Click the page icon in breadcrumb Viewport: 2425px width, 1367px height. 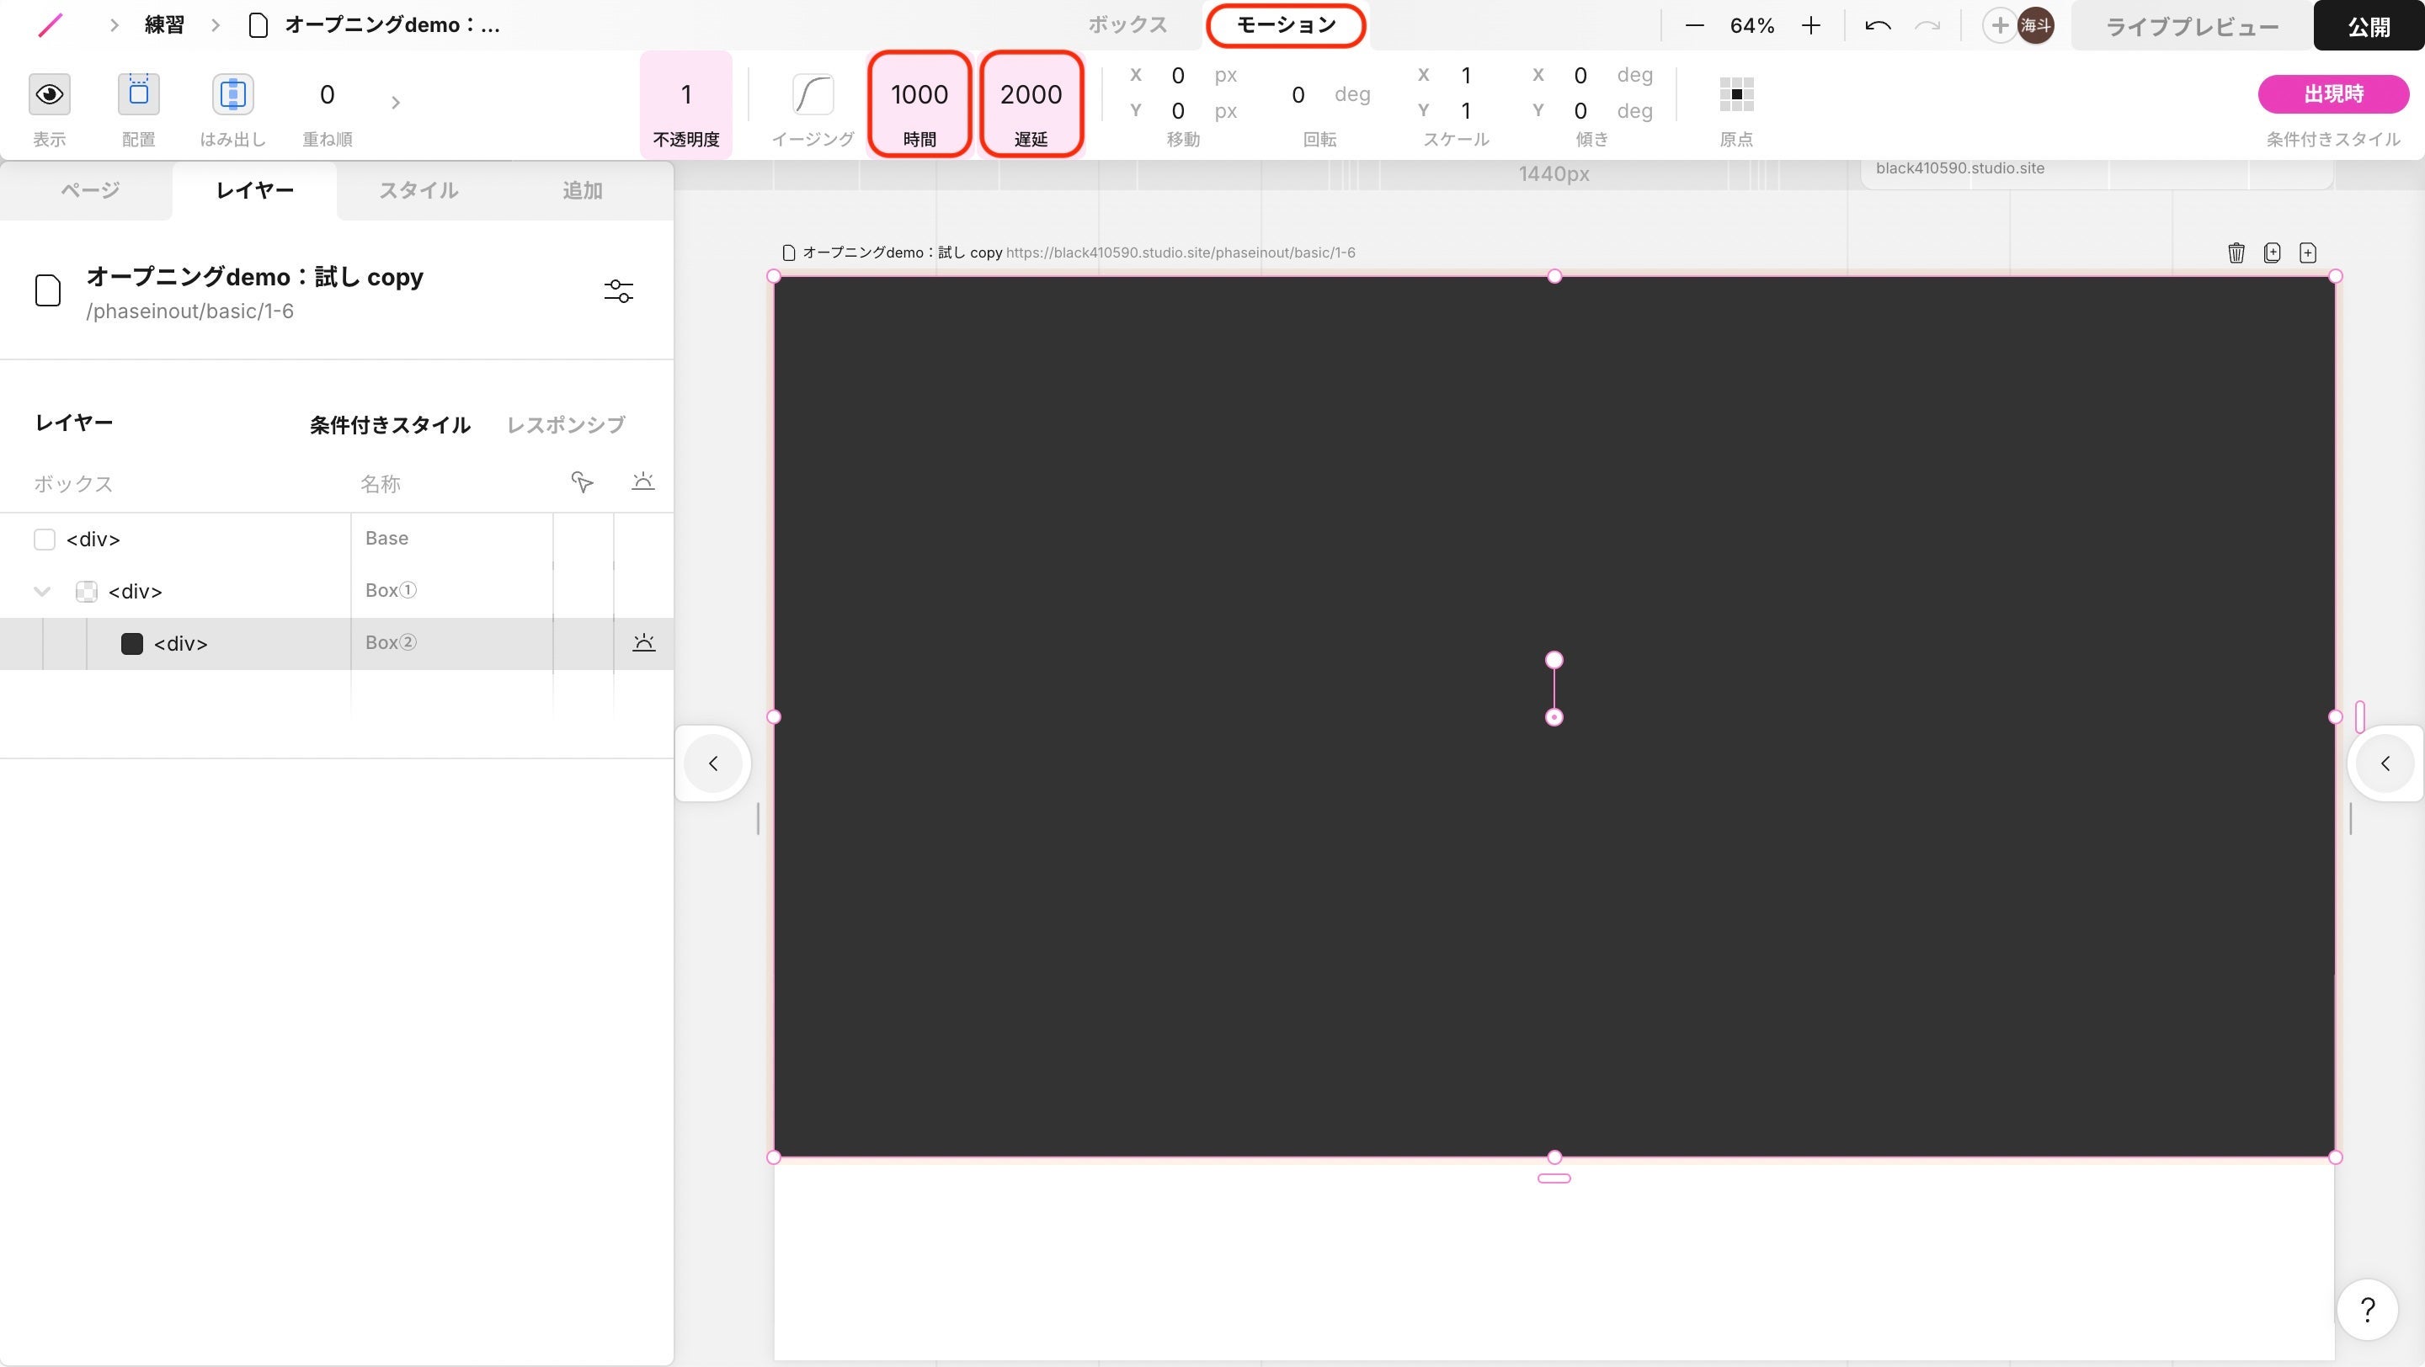[258, 25]
